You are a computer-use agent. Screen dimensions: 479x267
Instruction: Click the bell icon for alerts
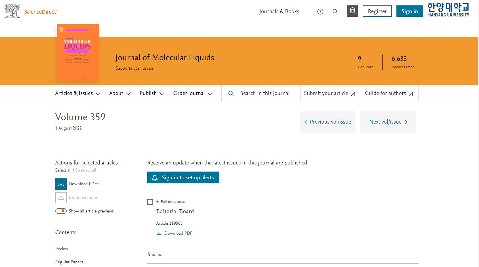155,178
